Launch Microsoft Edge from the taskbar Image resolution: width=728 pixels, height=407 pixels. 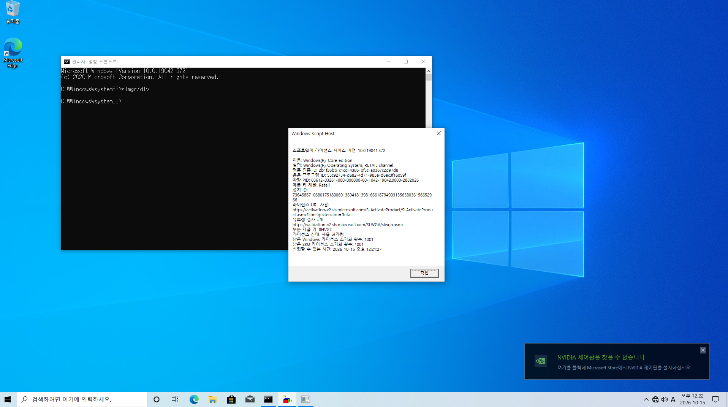click(x=194, y=399)
